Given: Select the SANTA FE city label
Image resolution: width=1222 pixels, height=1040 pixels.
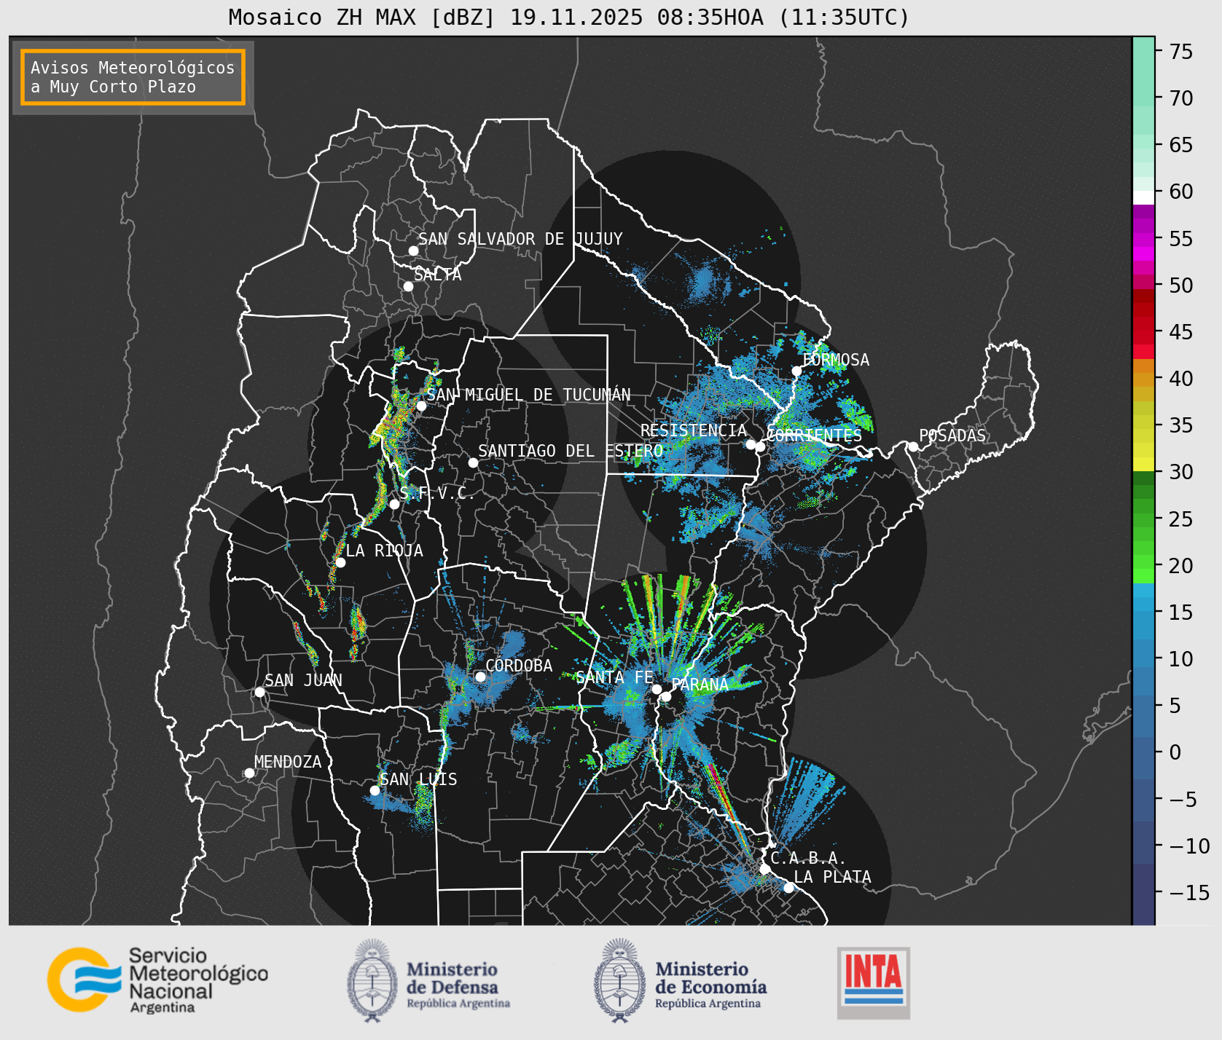Looking at the screenshot, I should [x=614, y=677].
